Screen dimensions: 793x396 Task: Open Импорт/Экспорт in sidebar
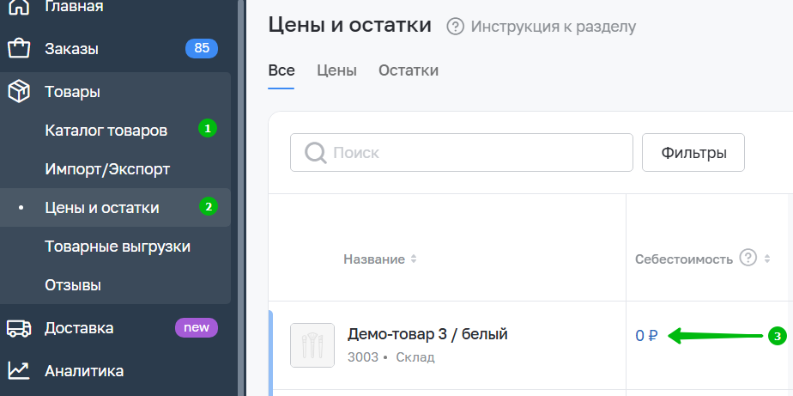(107, 169)
